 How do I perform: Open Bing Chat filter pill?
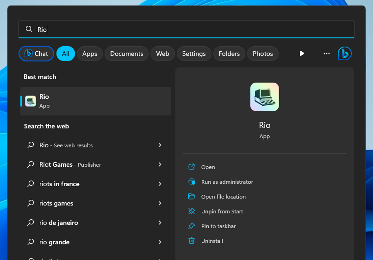click(37, 54)
